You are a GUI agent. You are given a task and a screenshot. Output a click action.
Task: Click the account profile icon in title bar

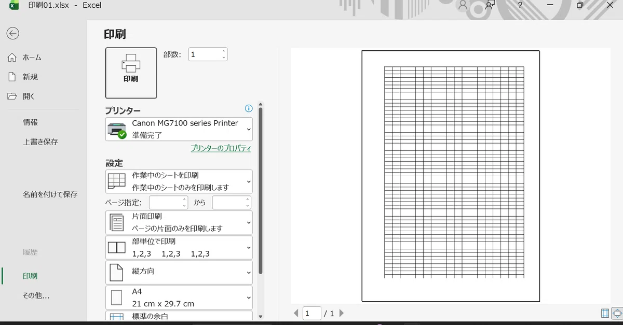click(463, 5)
